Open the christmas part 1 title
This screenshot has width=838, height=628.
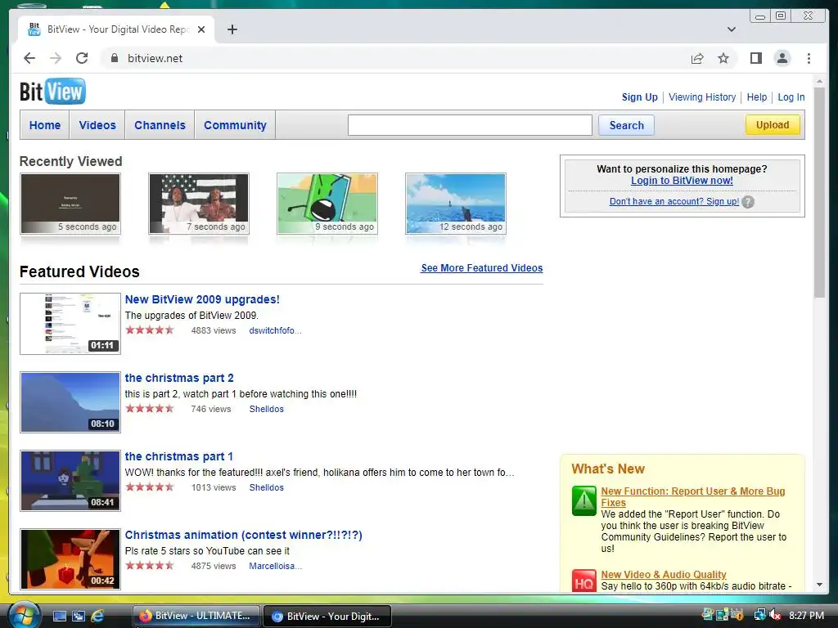(179, 456)
